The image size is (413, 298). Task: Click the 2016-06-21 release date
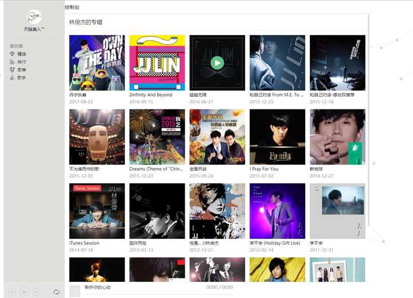201,101
